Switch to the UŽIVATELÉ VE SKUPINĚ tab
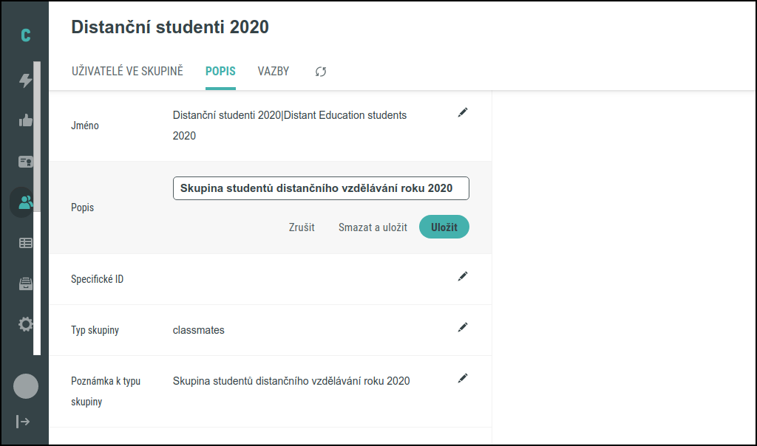757x446 pixels. pos(126,71)
